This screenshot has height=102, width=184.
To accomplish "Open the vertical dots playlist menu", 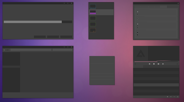I will [178, 97].
